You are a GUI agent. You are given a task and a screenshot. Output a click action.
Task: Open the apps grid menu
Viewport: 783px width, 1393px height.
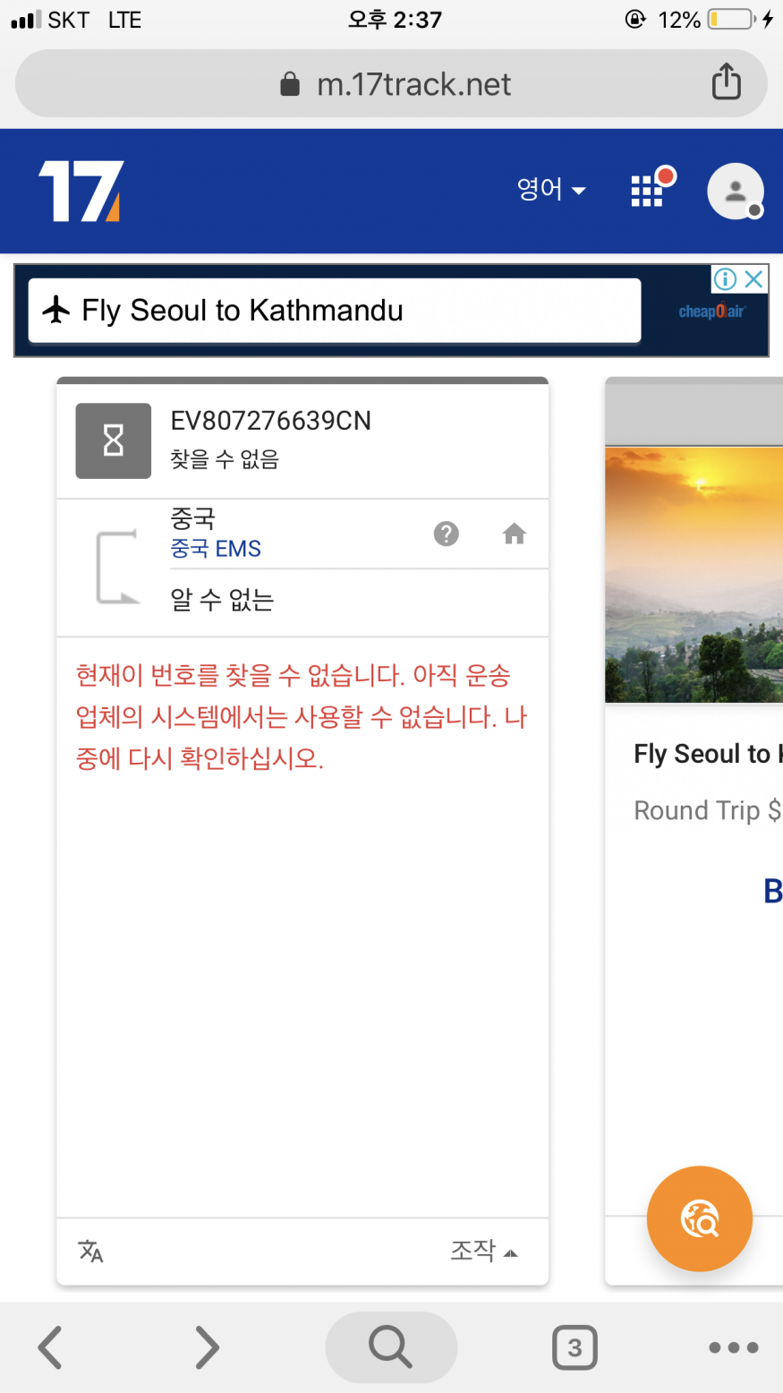(x=648, y=190)
